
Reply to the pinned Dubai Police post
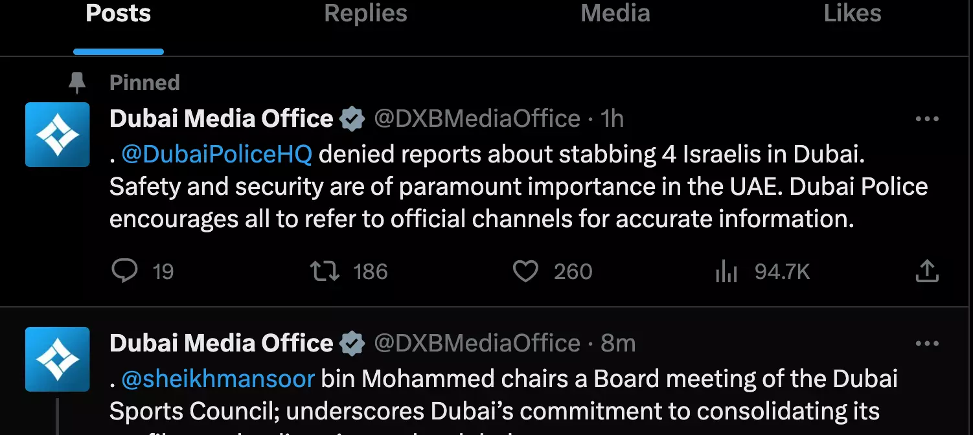tap(124, 271)
